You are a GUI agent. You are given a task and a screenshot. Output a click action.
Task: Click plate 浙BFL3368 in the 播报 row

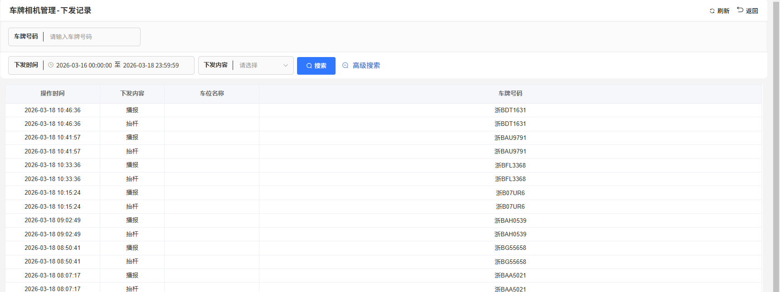[510, 165]
